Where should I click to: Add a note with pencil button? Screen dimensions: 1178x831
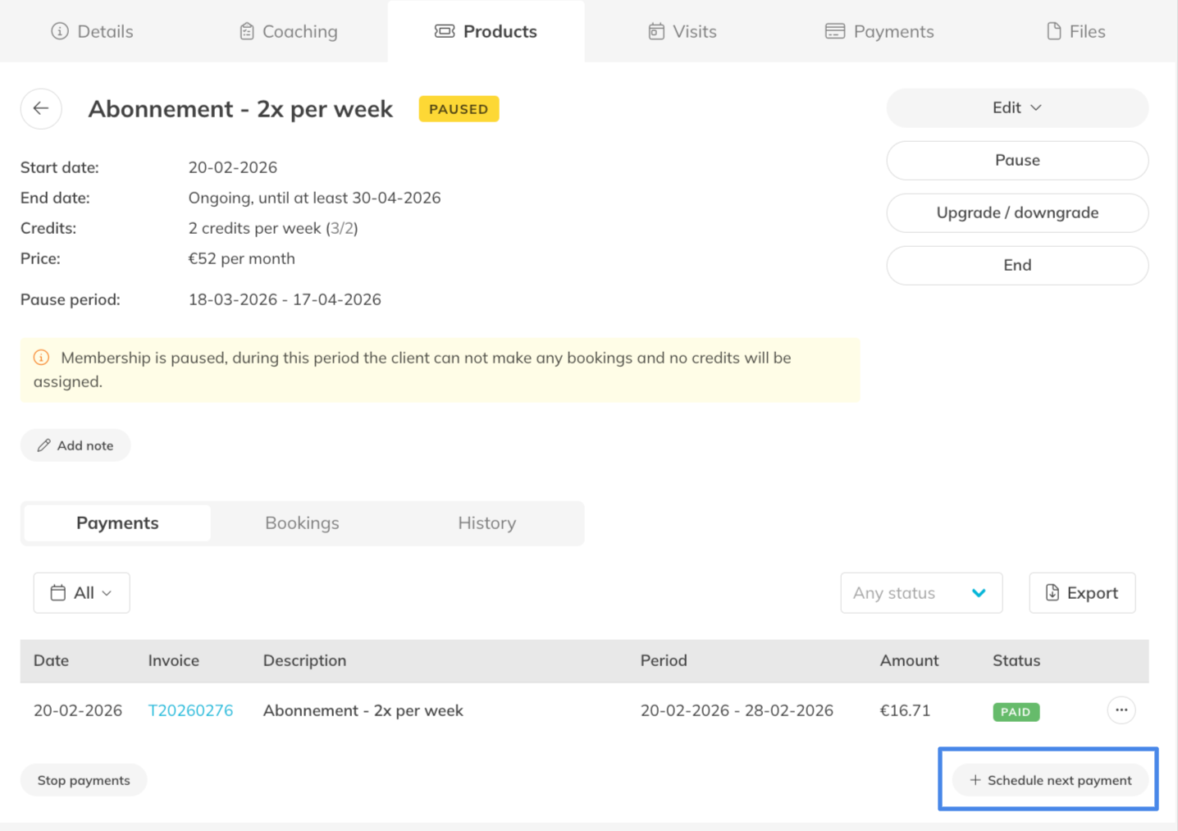(x=75, y=445)
